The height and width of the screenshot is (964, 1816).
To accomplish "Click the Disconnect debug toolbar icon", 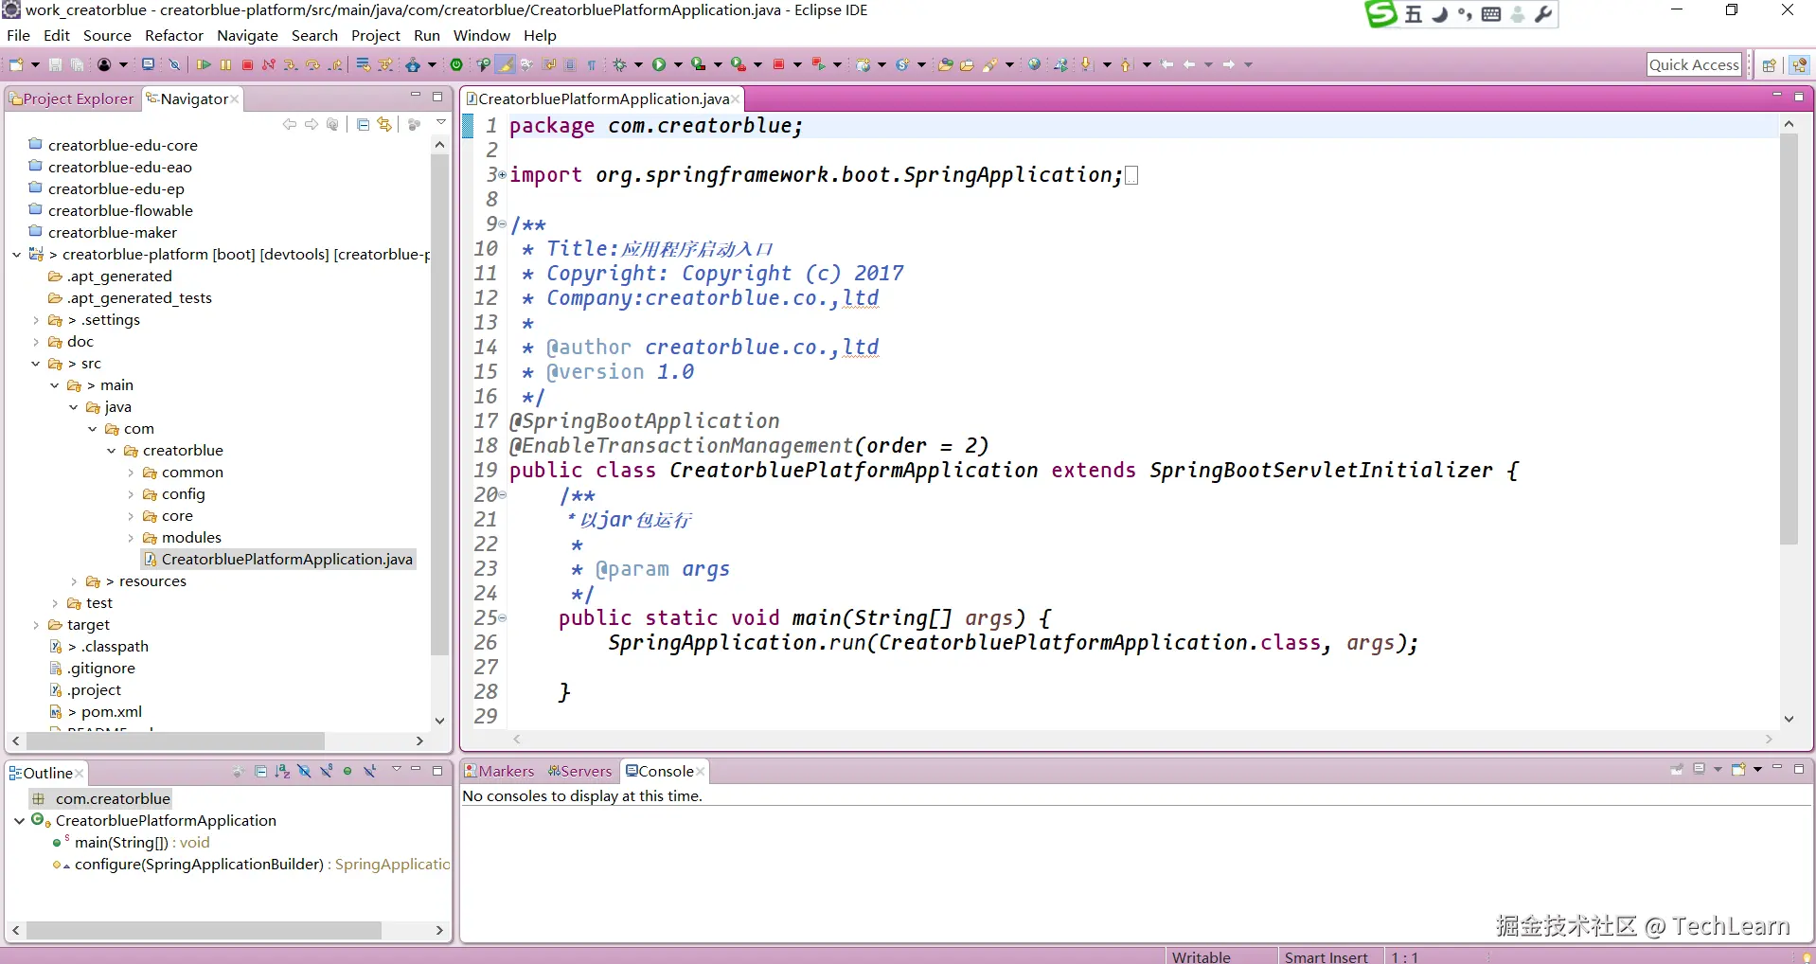I will coord(269,64).
